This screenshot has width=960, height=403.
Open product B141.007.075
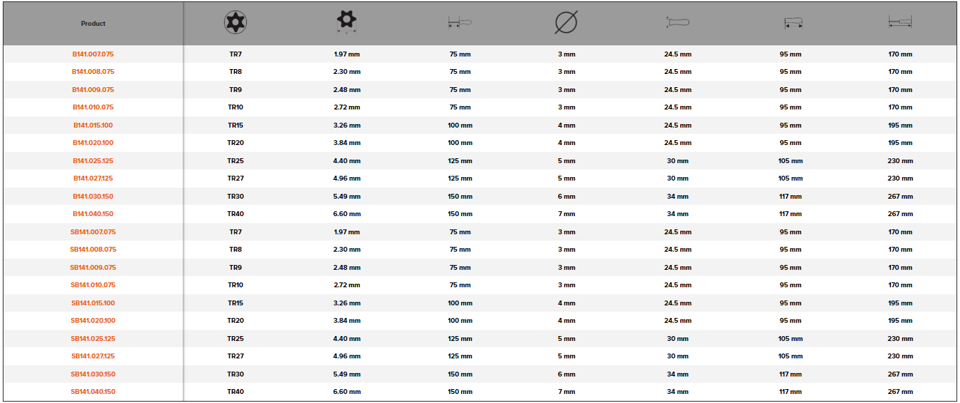point(93,54)
